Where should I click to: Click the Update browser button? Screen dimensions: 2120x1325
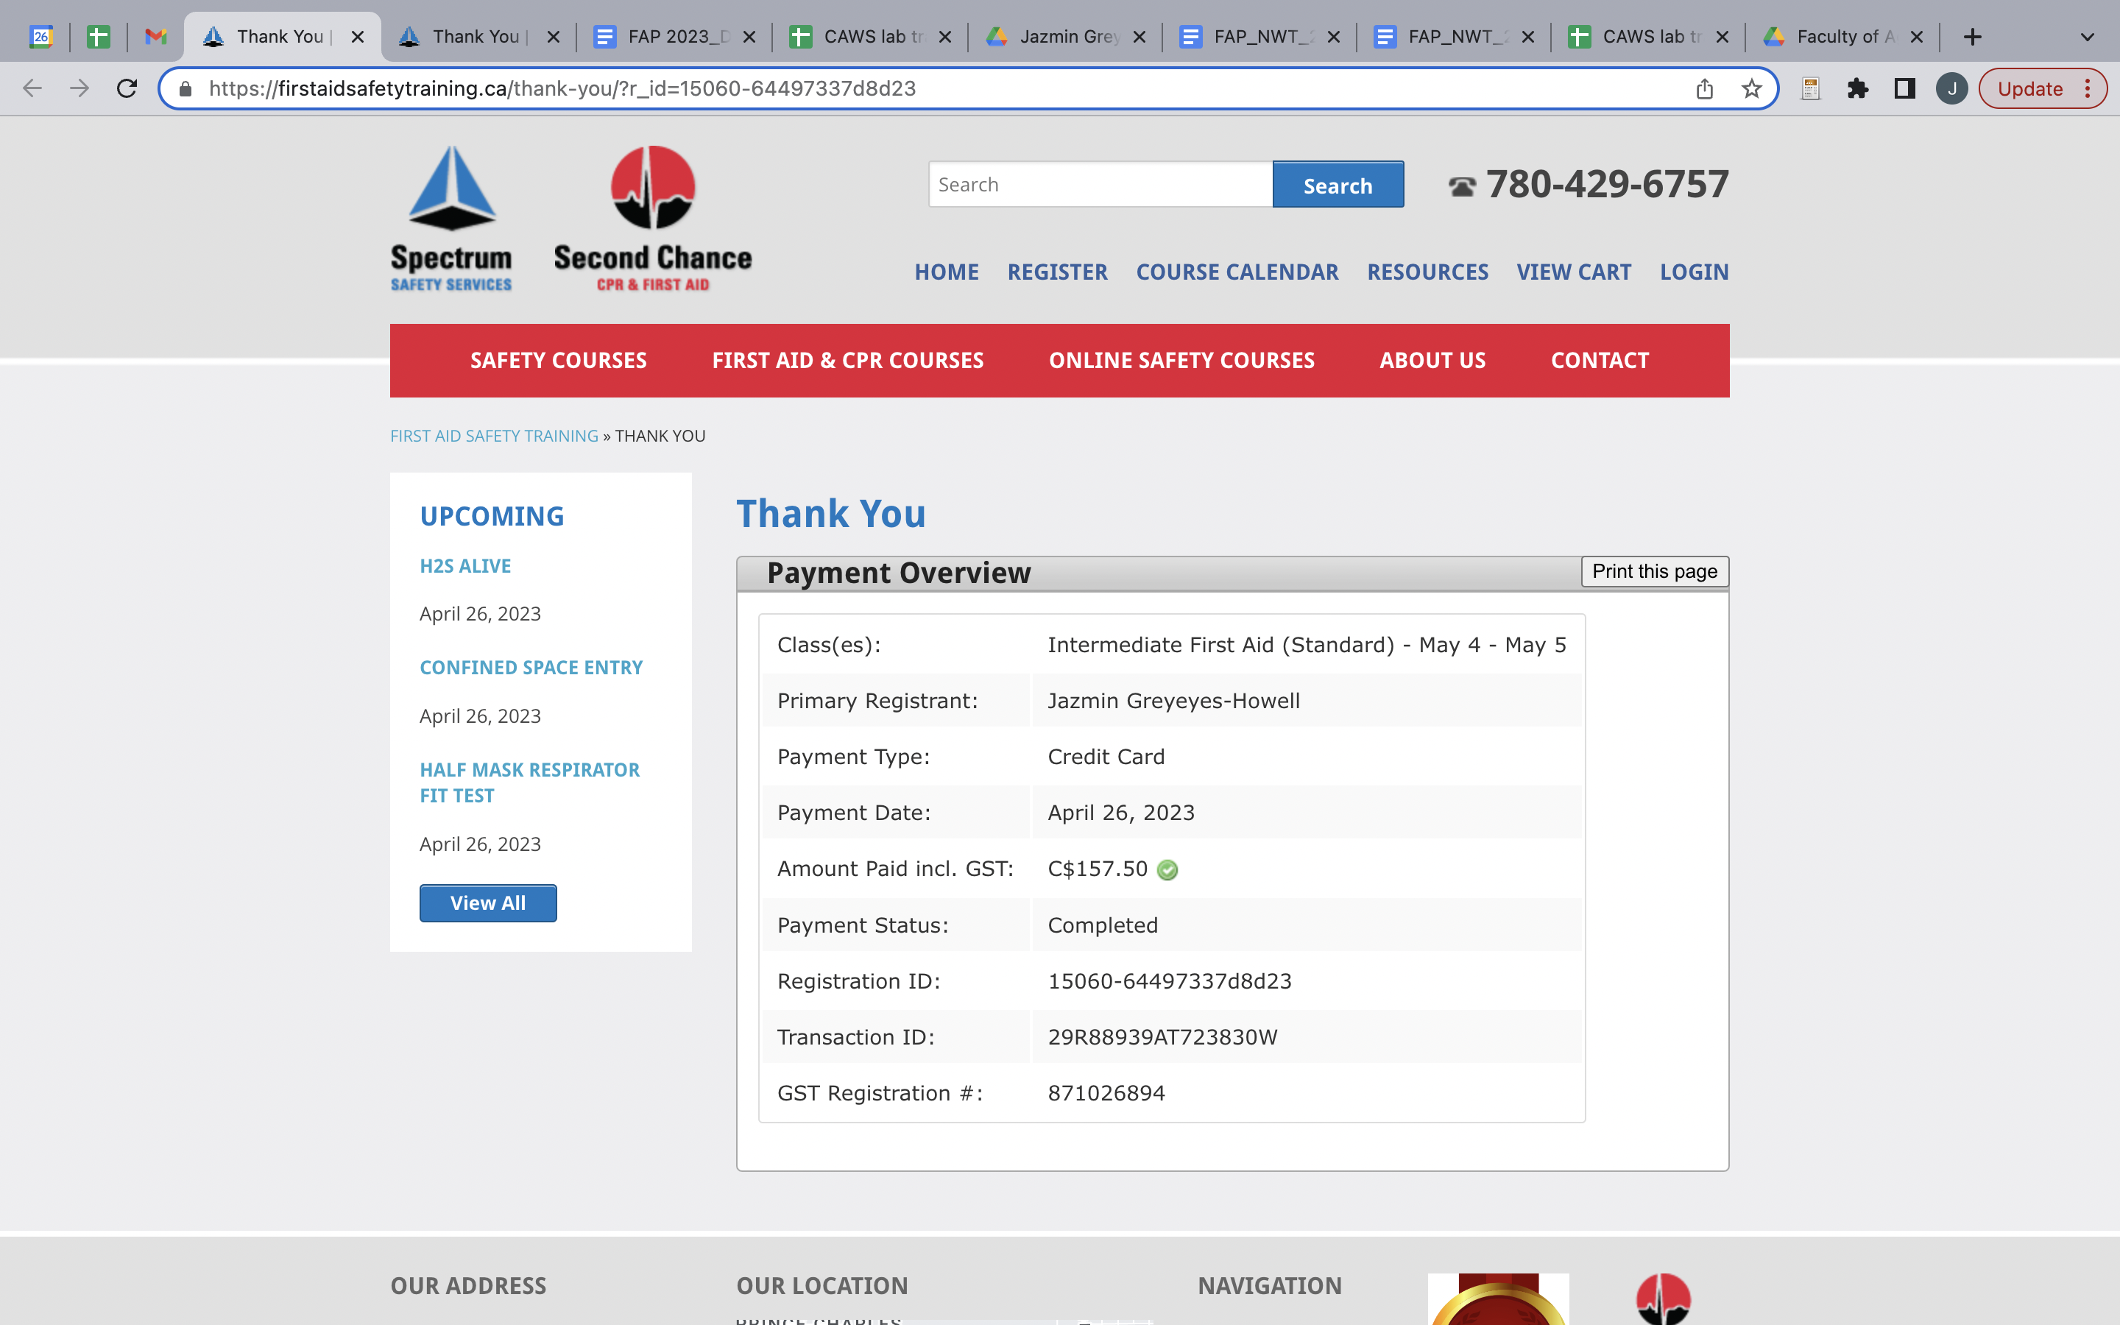(x=2042, y=88)
